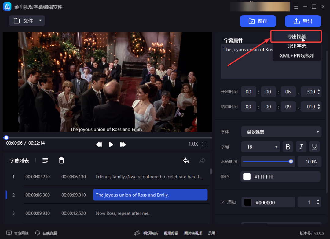Click the video progress slider handle
This screenshot has height=239, width=330.
pyautogui.click(x=6, y=138)
